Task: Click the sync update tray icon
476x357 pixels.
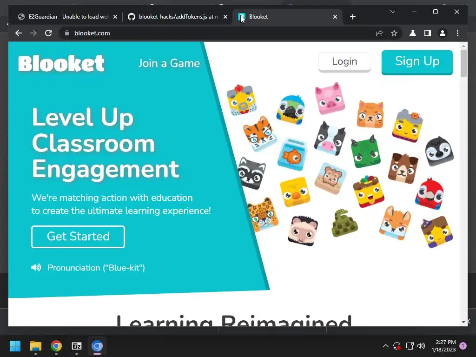Action: (397, 346)
